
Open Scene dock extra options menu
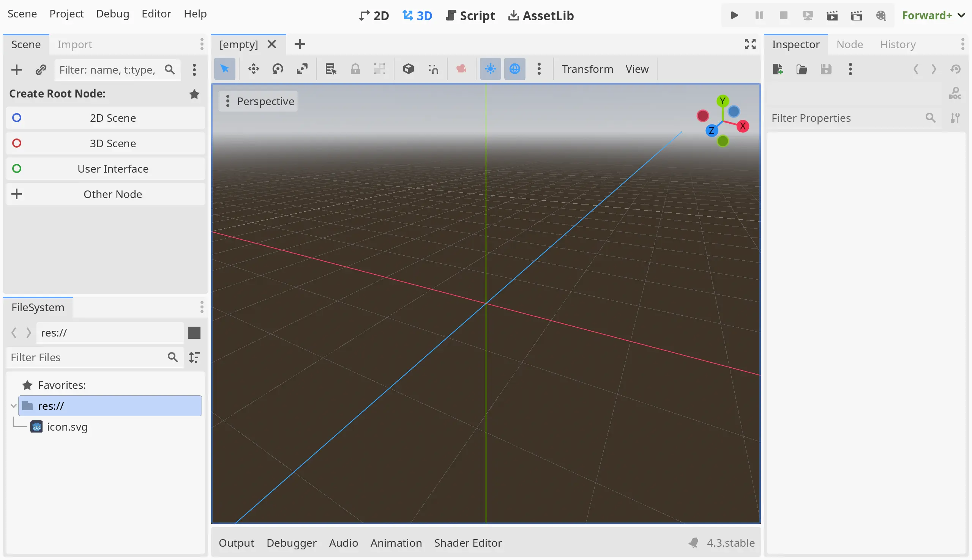(x=194, y=69)
